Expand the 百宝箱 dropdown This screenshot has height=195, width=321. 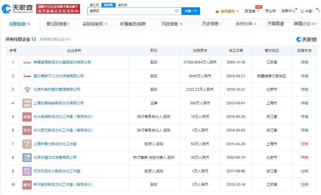point(258,11)
